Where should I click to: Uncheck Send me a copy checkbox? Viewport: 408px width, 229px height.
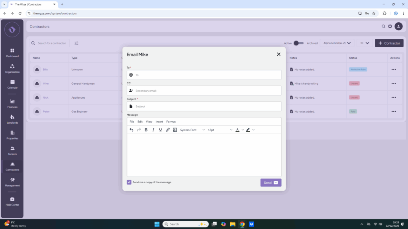tap(129, 182)
